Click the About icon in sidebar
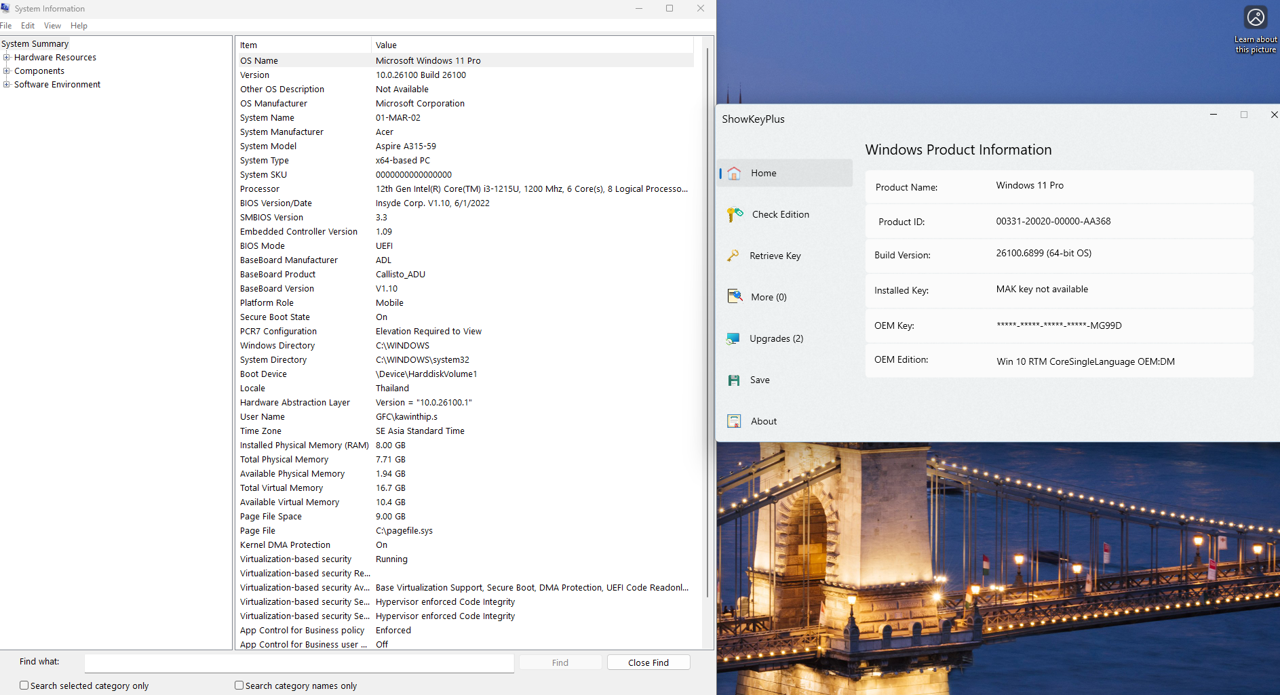The image size is (1280, 695). tap(734, 421)
